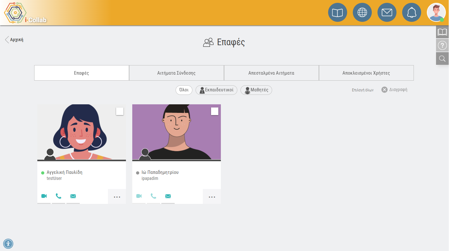The image size is (449, 251).
Task: Phone call Αγγελική Παυλίδη
Action: coord(59,196)
